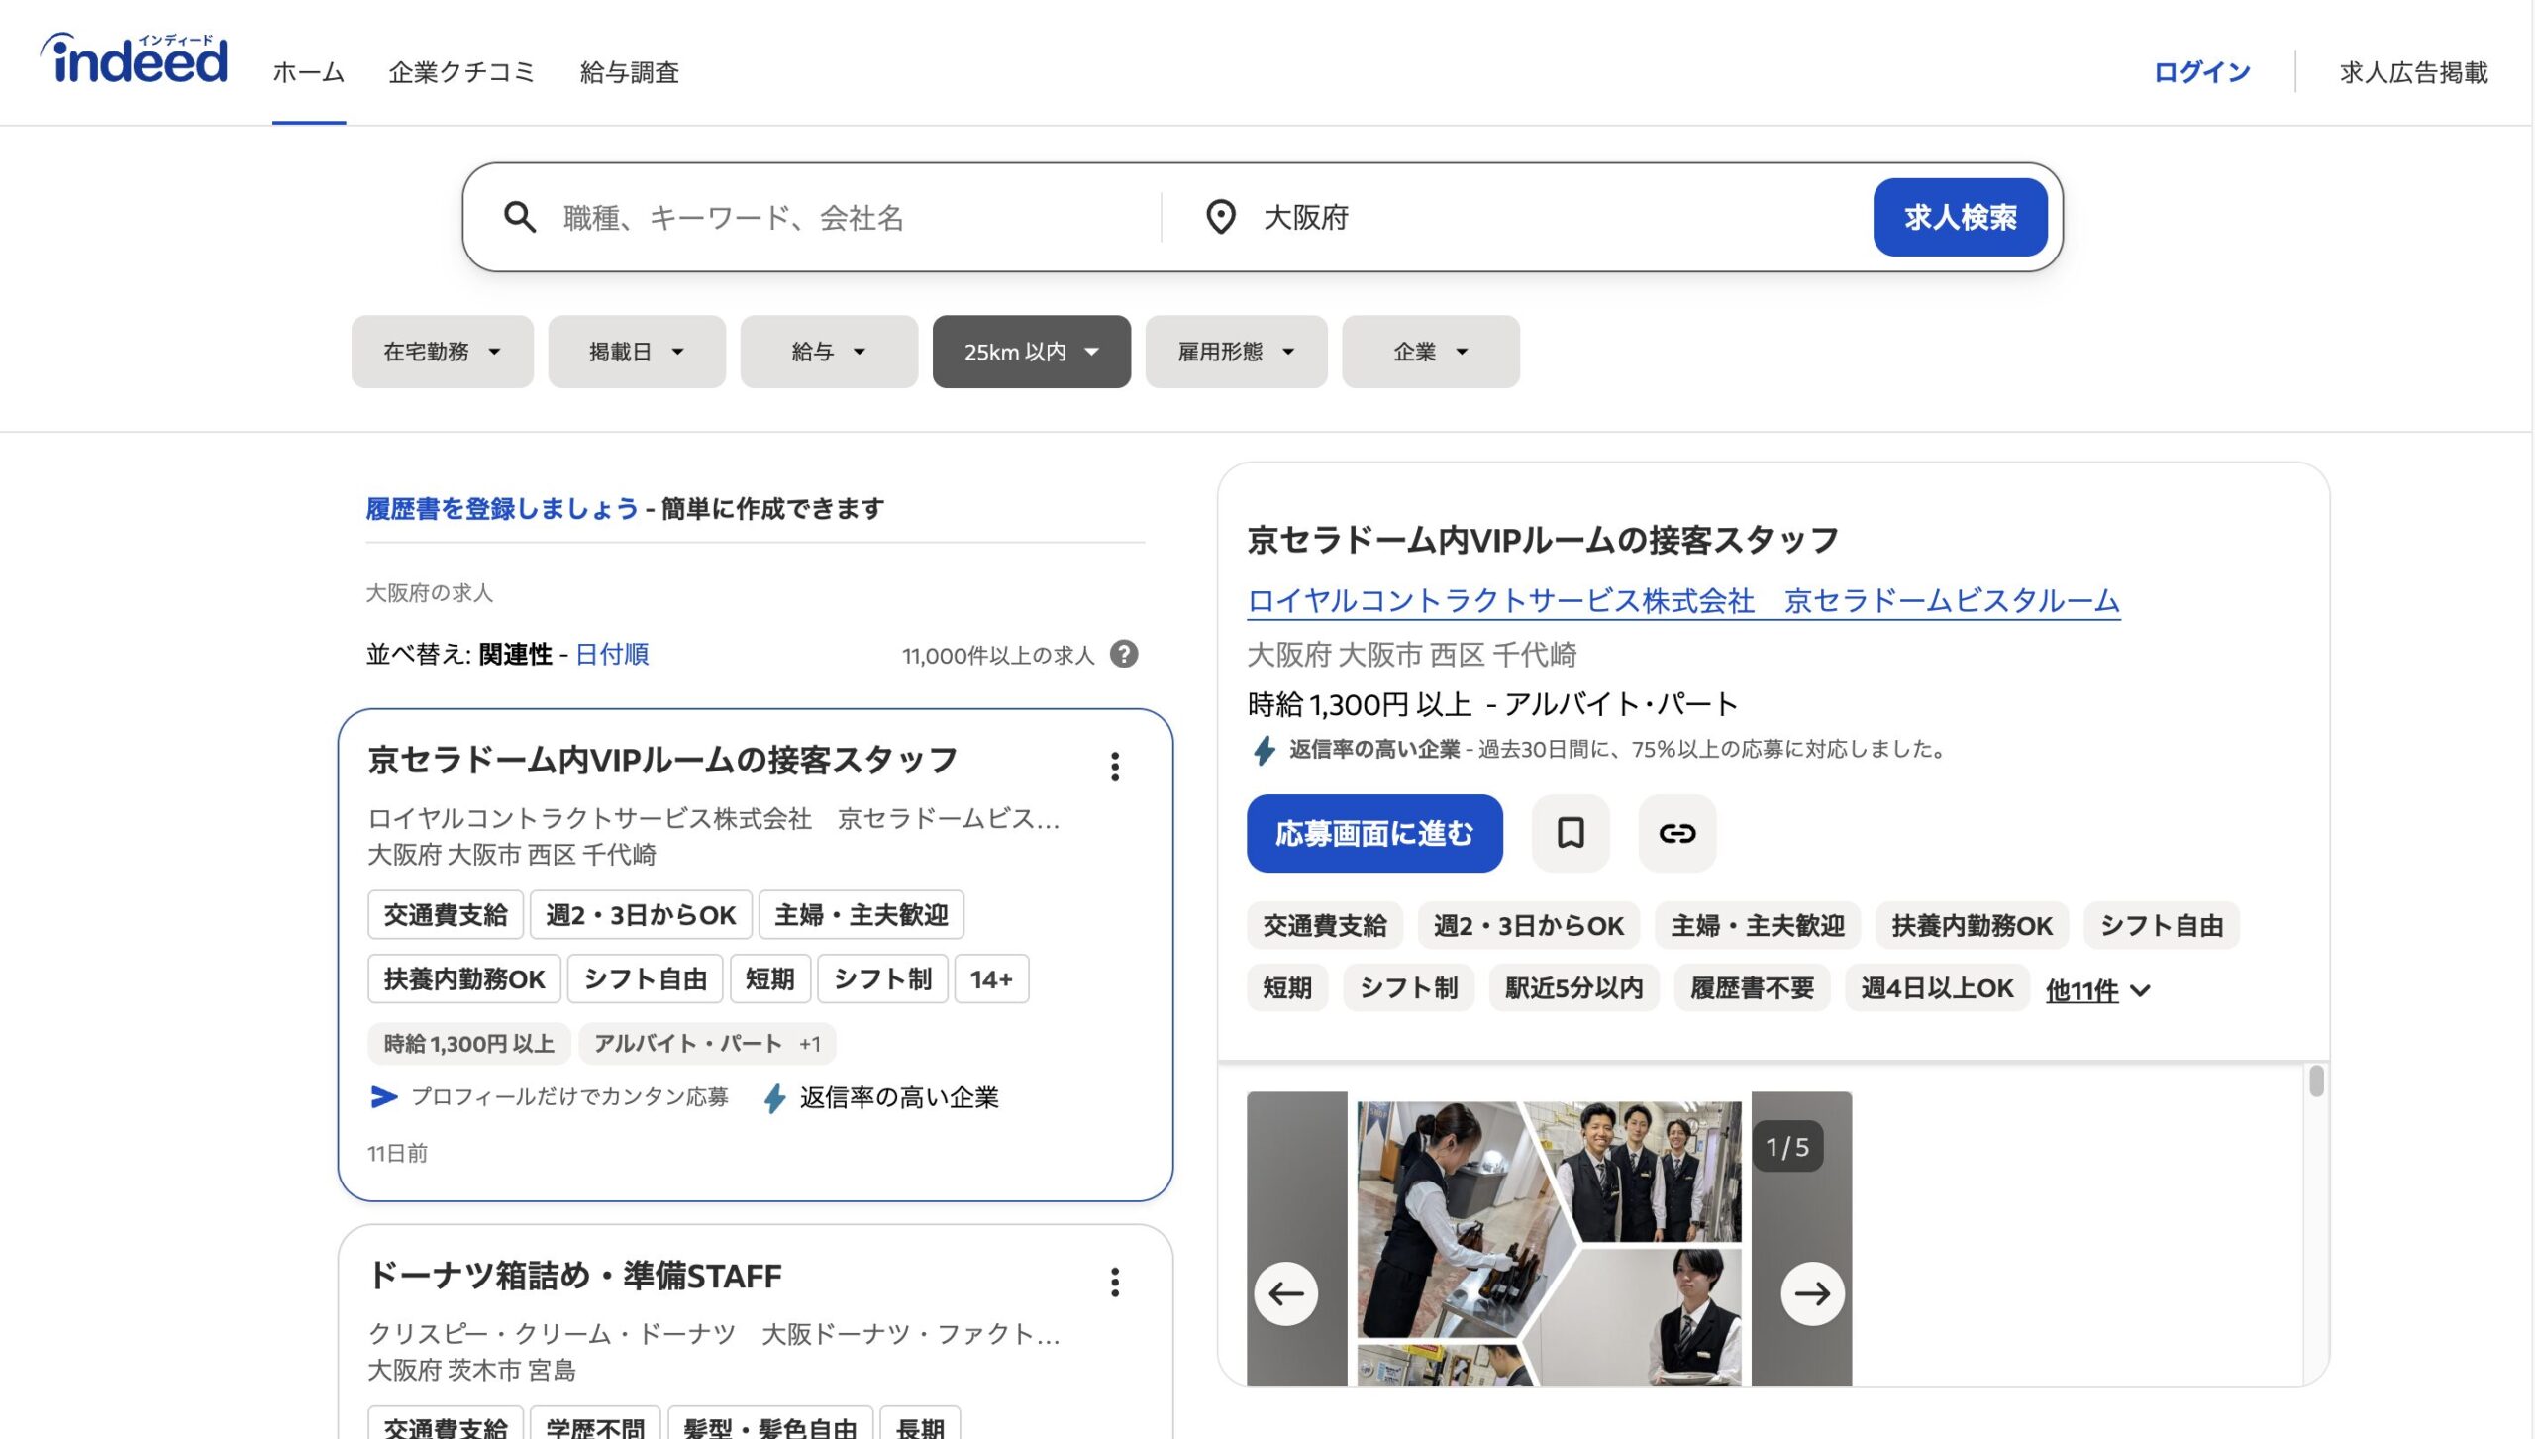Expand the 雇用形態 filter dropdown
Screen dimensions: 2535x1439
click(1236, 352)
